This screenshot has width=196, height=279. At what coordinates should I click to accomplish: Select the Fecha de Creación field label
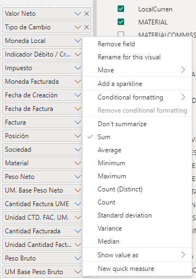click(x=31, y=95)
